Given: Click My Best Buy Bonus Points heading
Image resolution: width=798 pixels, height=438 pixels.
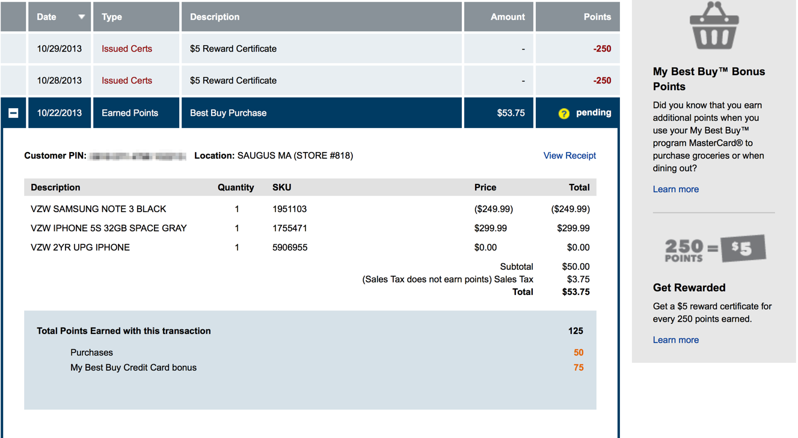Looking at the screenshot, I should pyautogui.click(x=709, y=79).
